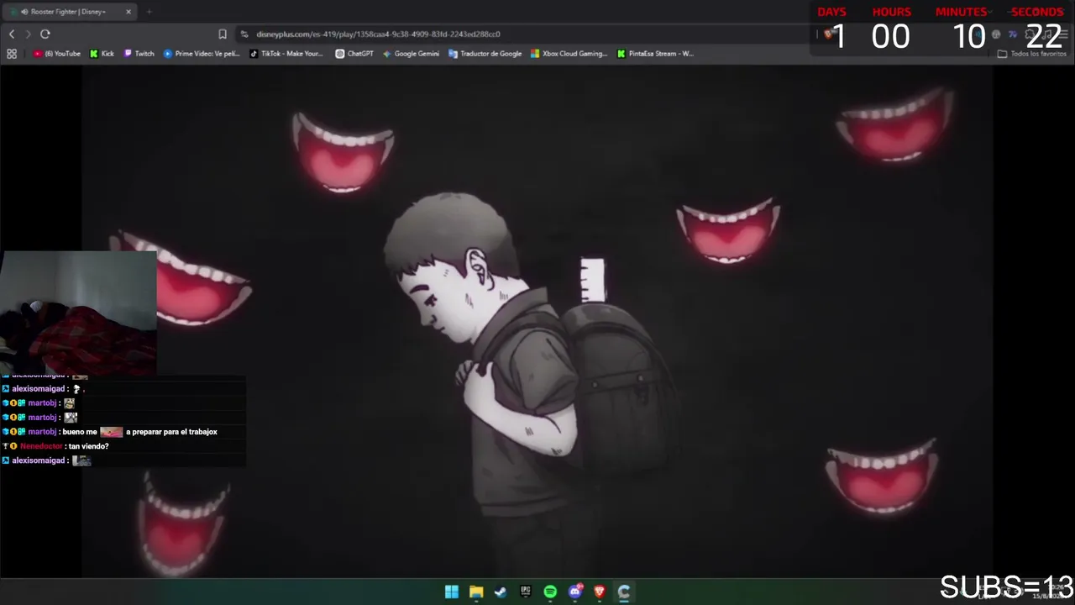Reload the Disney+ page
Screen dimensions: 1075x605
tap(45, 34)
